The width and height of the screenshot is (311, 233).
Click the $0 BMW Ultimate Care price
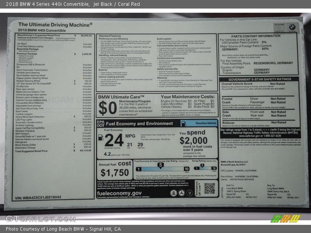point(107,108)
